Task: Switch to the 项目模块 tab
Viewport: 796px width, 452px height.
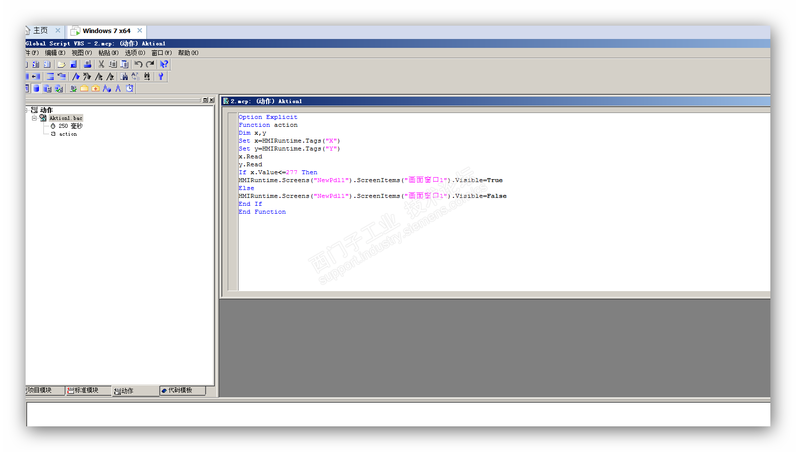Action: [45, 390]
